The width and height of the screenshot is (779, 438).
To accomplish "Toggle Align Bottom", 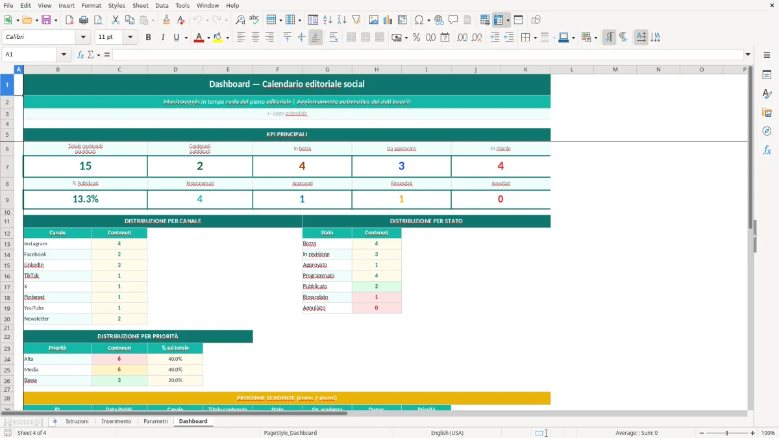I will tap(315, 38).
